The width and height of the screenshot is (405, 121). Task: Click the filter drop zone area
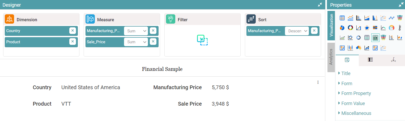(x=202, y=40)
